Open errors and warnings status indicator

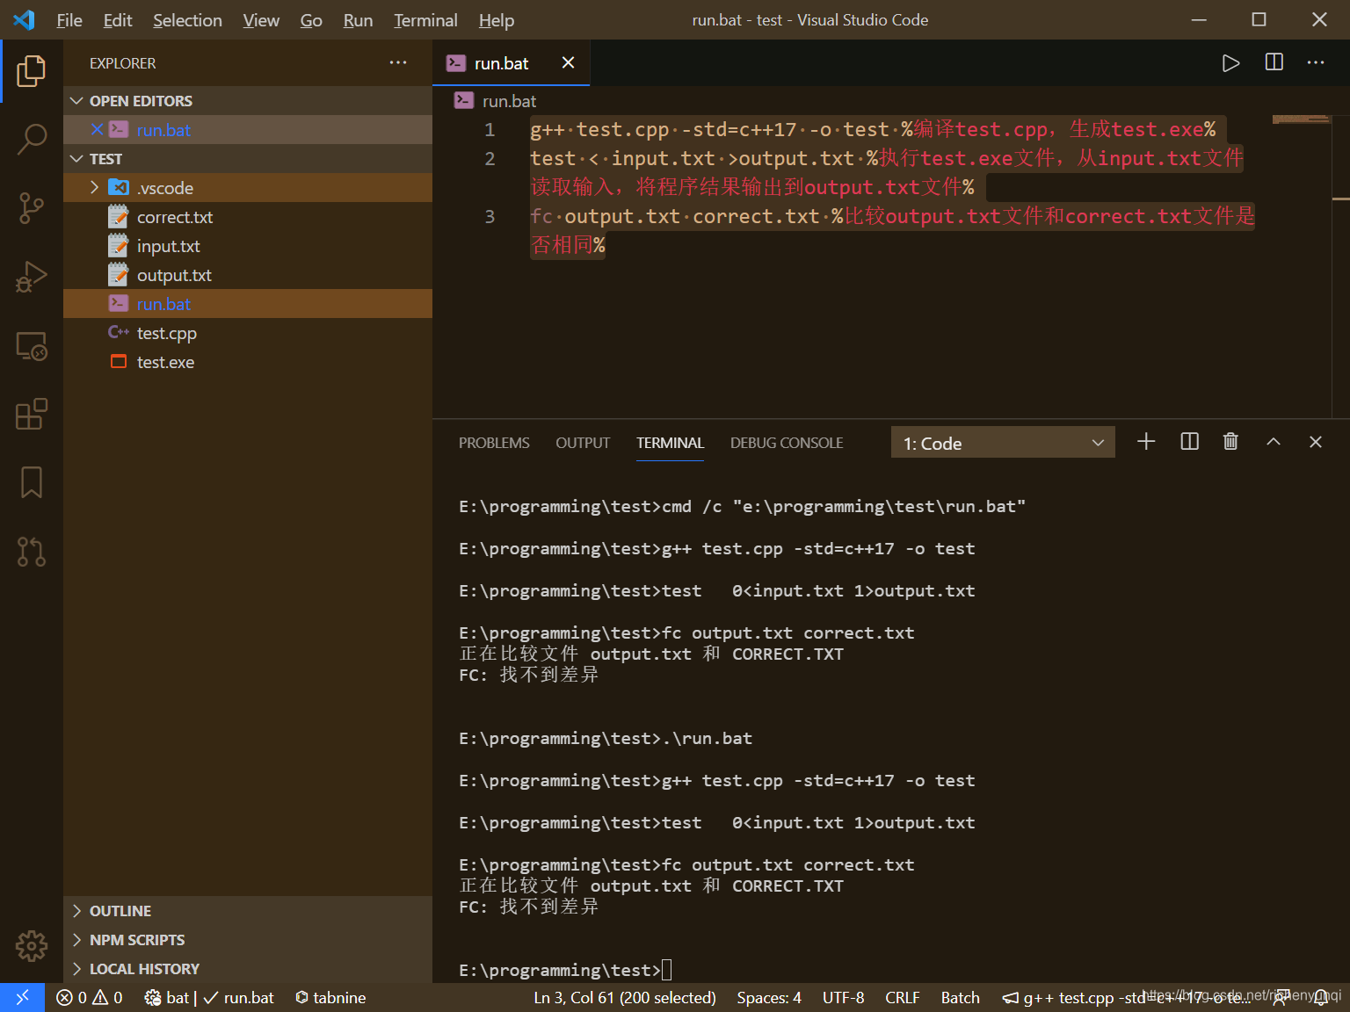(x=90, y=997)
